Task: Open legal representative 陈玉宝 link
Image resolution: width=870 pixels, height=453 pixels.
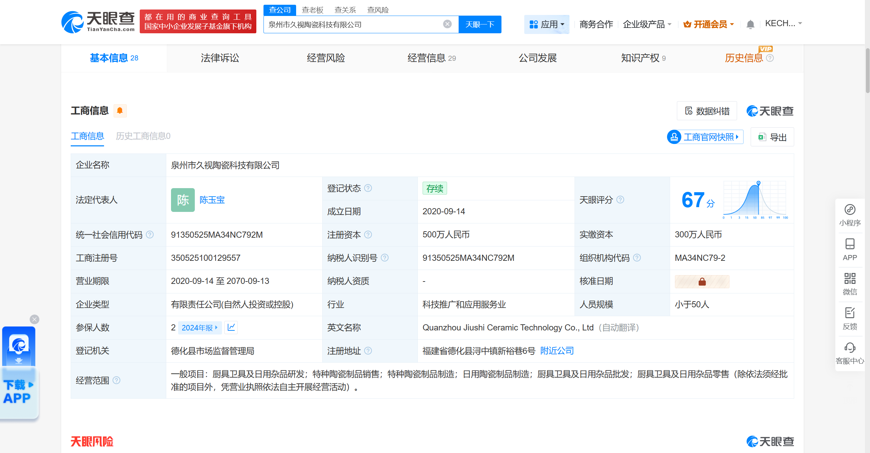Action: point(212,200)
